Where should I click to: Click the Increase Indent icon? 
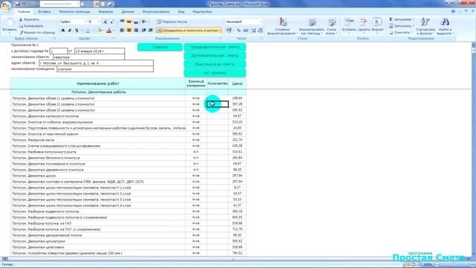point(150,31)
